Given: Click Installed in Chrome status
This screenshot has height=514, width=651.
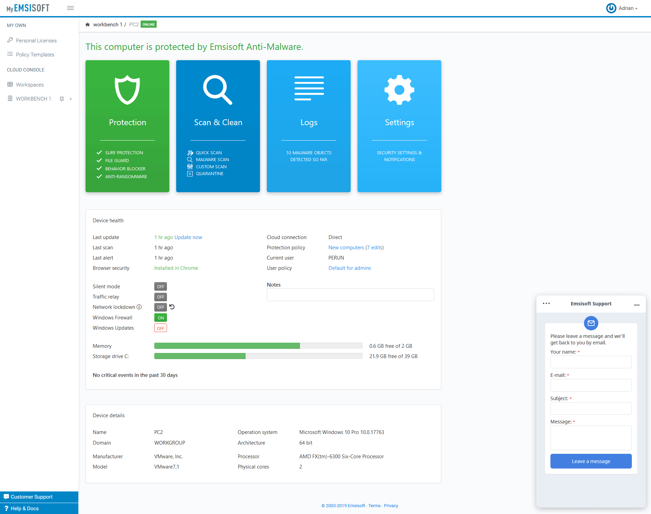Looking at the screenshot, I should (176, 268).
